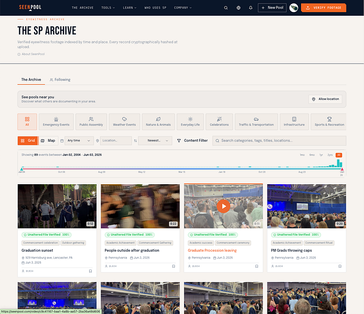This screenshot has width=364, height=314.
Task: Open the search icon in top navigation
Action: [226, 8]
